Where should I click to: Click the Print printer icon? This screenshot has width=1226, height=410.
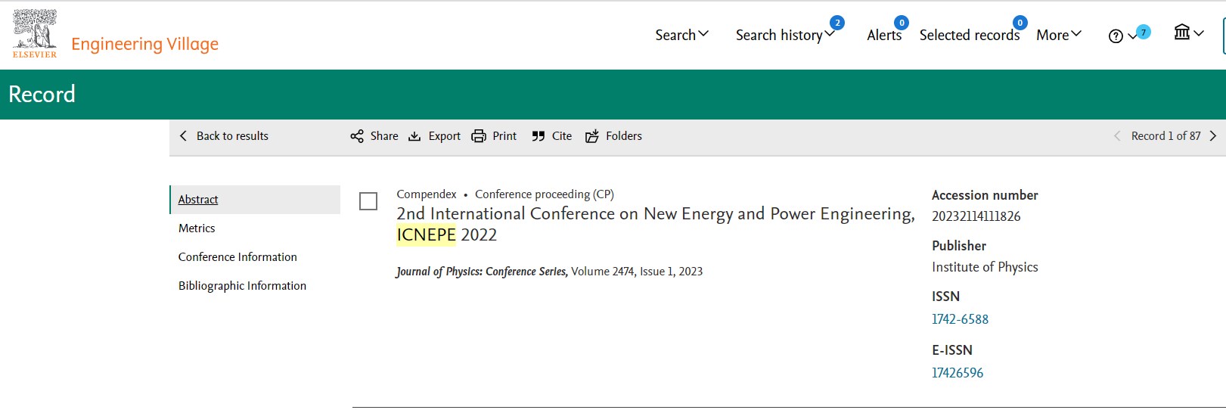coord(479,136)
